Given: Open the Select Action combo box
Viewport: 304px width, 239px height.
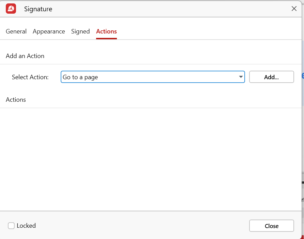Looking at the screenshot, I should [x=153, y=77].
